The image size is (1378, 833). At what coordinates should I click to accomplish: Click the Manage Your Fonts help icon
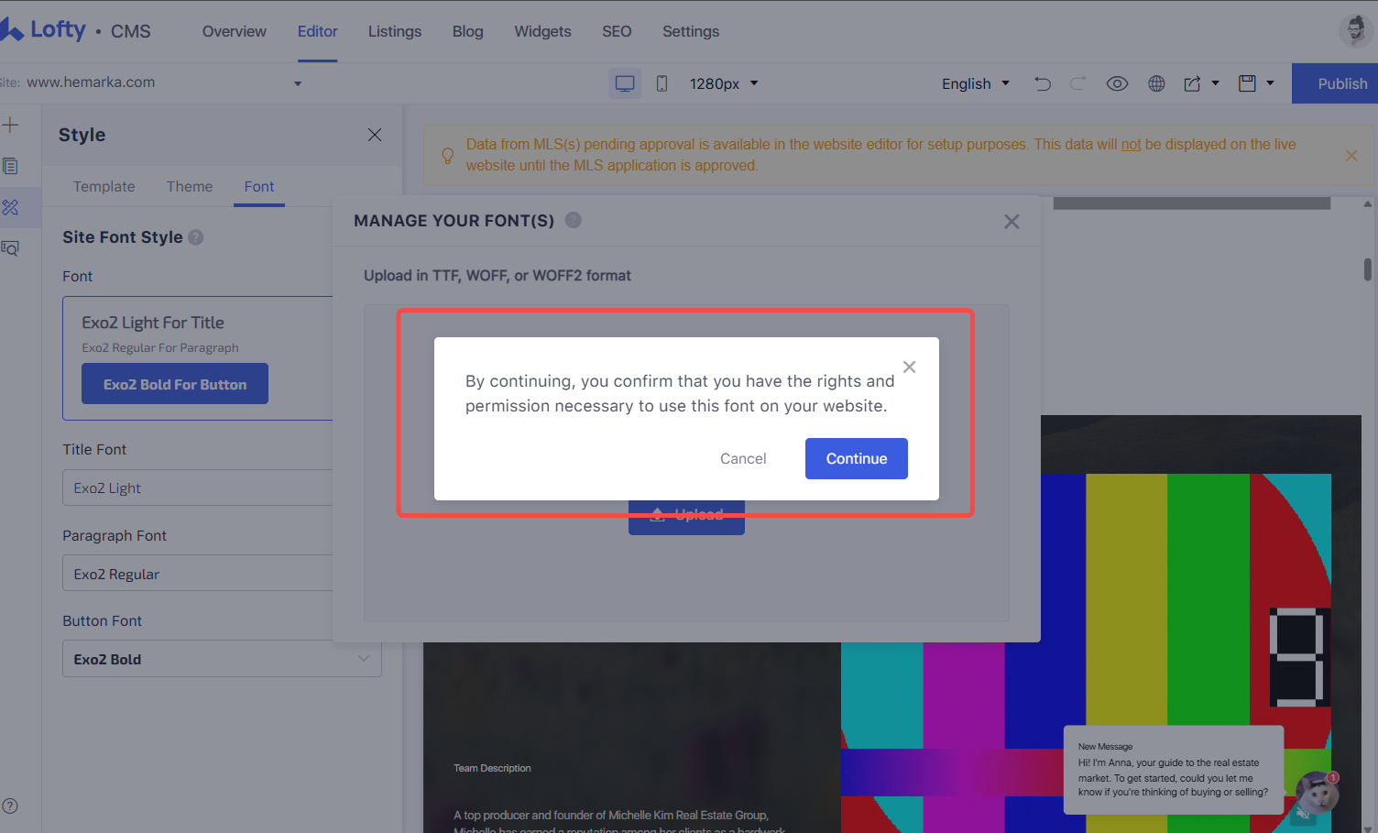[x=574, y=220]
